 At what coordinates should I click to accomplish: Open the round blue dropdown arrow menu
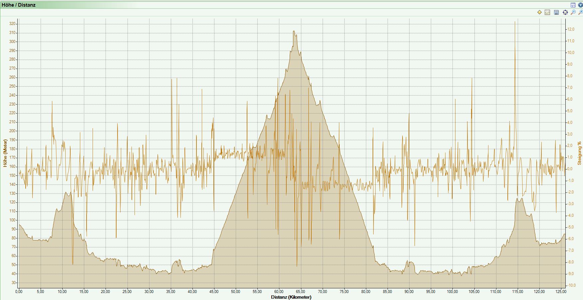(x=580, y=5)
